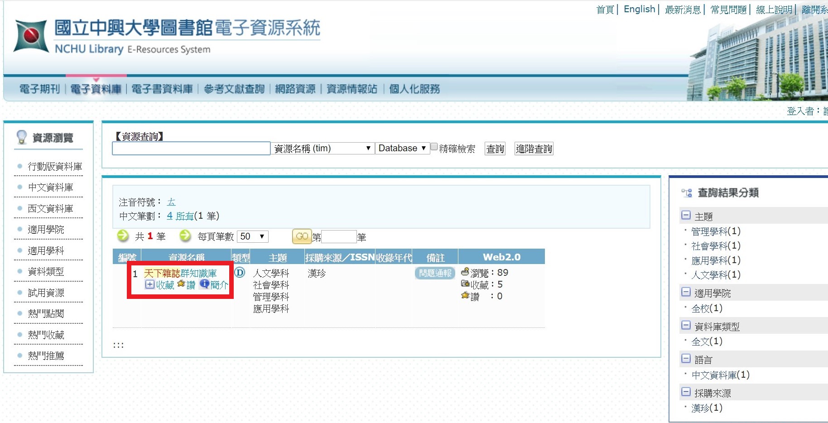Collapse the 適用學院 category section
This screenshot has height=423, width=828.
tap(686, 293)
